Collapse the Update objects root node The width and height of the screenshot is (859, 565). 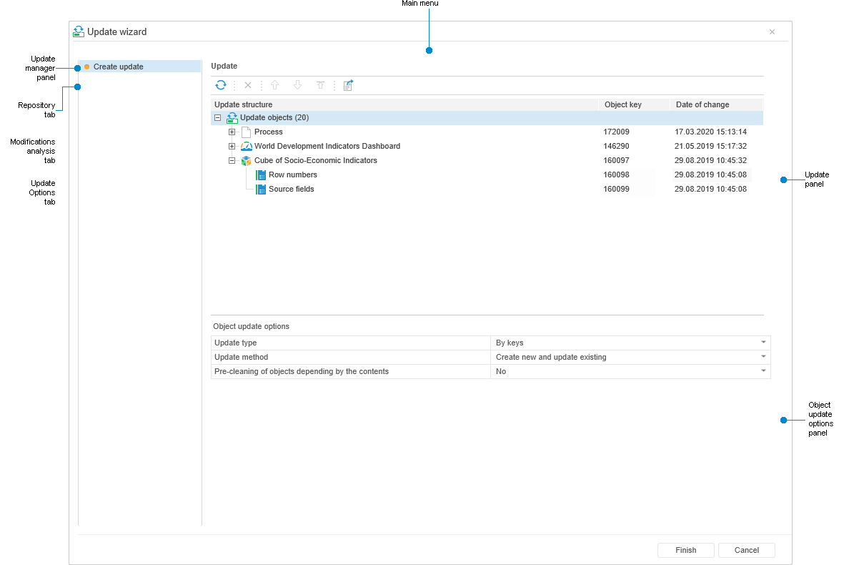pyautogui.click(x=217, y=117)
